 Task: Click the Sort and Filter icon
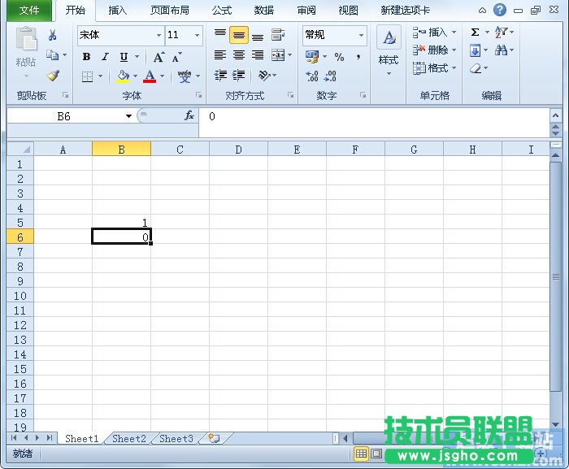[502, 33]
